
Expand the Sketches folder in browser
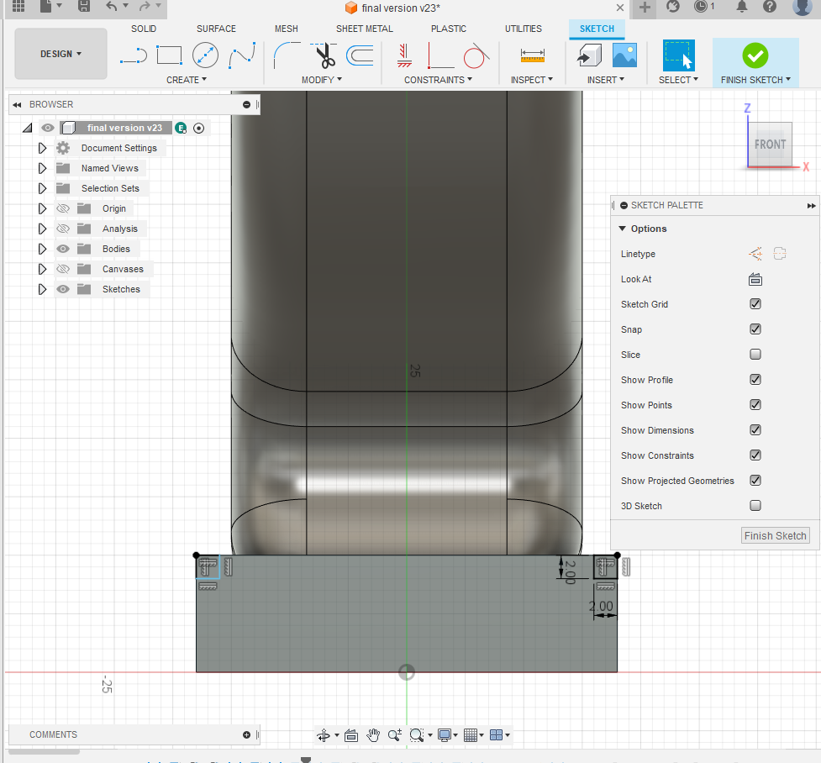point(42,289)
